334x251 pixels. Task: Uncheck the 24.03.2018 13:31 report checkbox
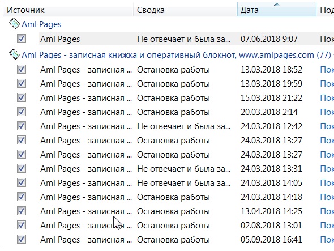22,168
